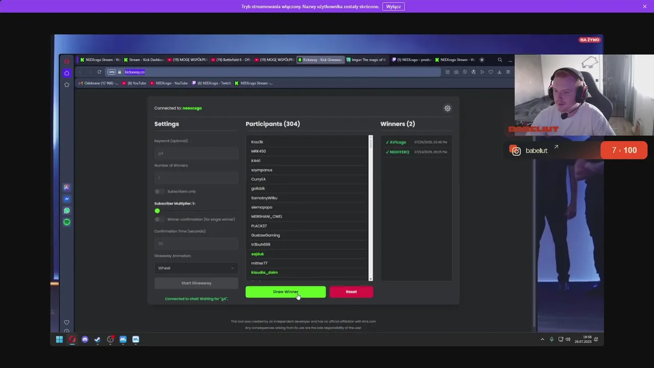Click Start Giveaway button

pos(196,283)
